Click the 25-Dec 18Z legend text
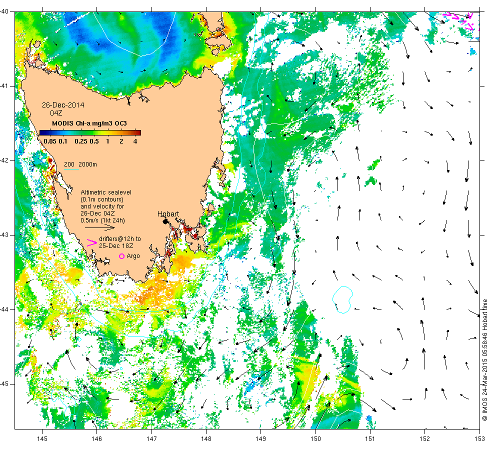The height and width of the screenshot is (450, 490). click(116, 246)
